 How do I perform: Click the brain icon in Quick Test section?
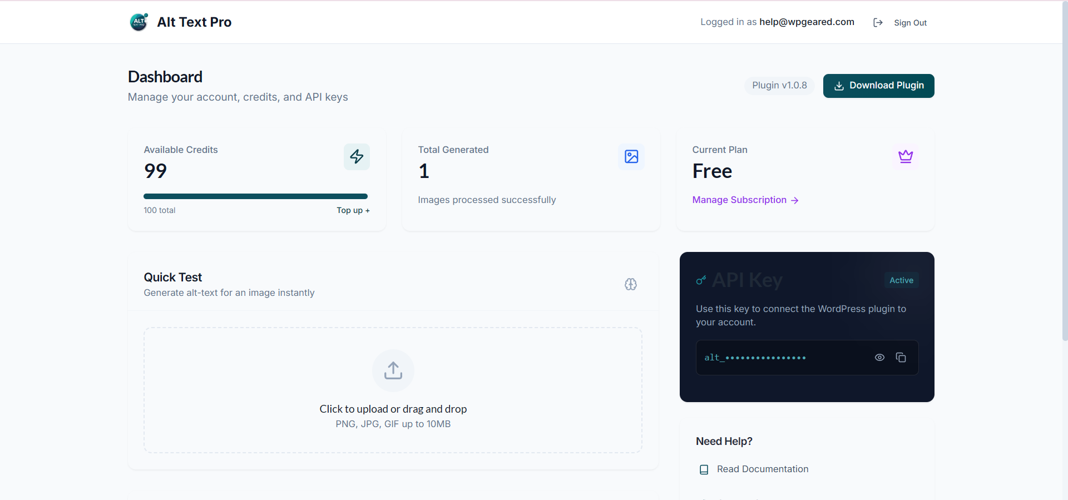pyautogui.click(x=630, y=284)
